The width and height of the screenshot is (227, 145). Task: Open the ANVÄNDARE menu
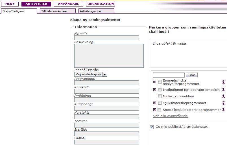pos(68,4)
